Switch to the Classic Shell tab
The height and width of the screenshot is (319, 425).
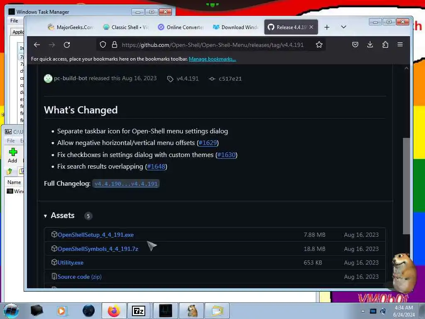point(126,27)
